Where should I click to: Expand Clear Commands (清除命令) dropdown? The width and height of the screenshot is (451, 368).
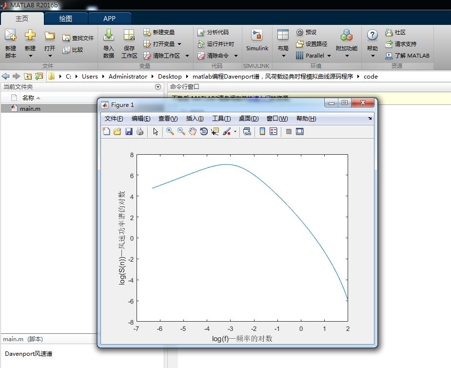coord(236,56)
